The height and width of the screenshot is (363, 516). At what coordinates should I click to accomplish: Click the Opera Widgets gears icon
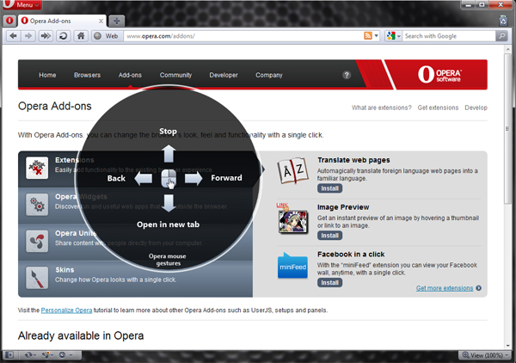pos(37,205)
